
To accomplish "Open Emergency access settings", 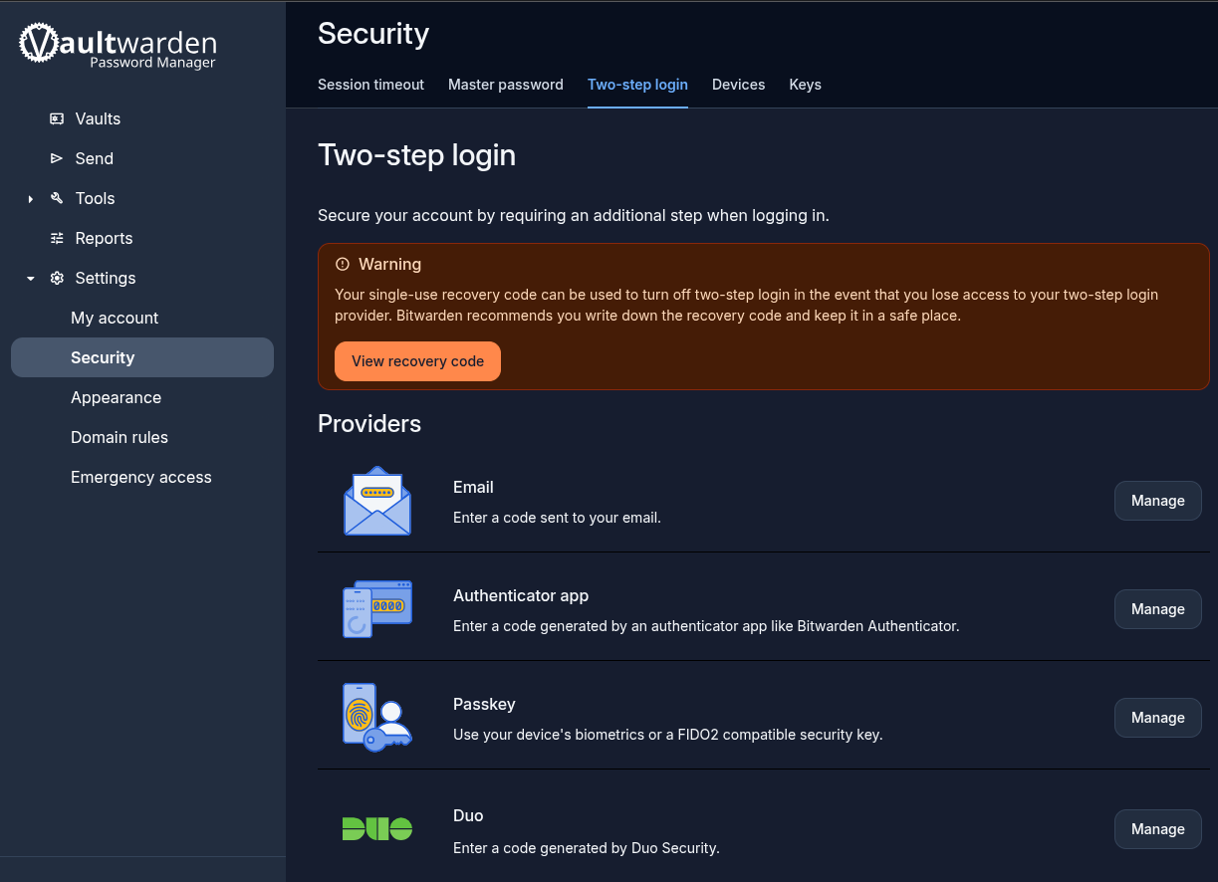I will [142, 477].
